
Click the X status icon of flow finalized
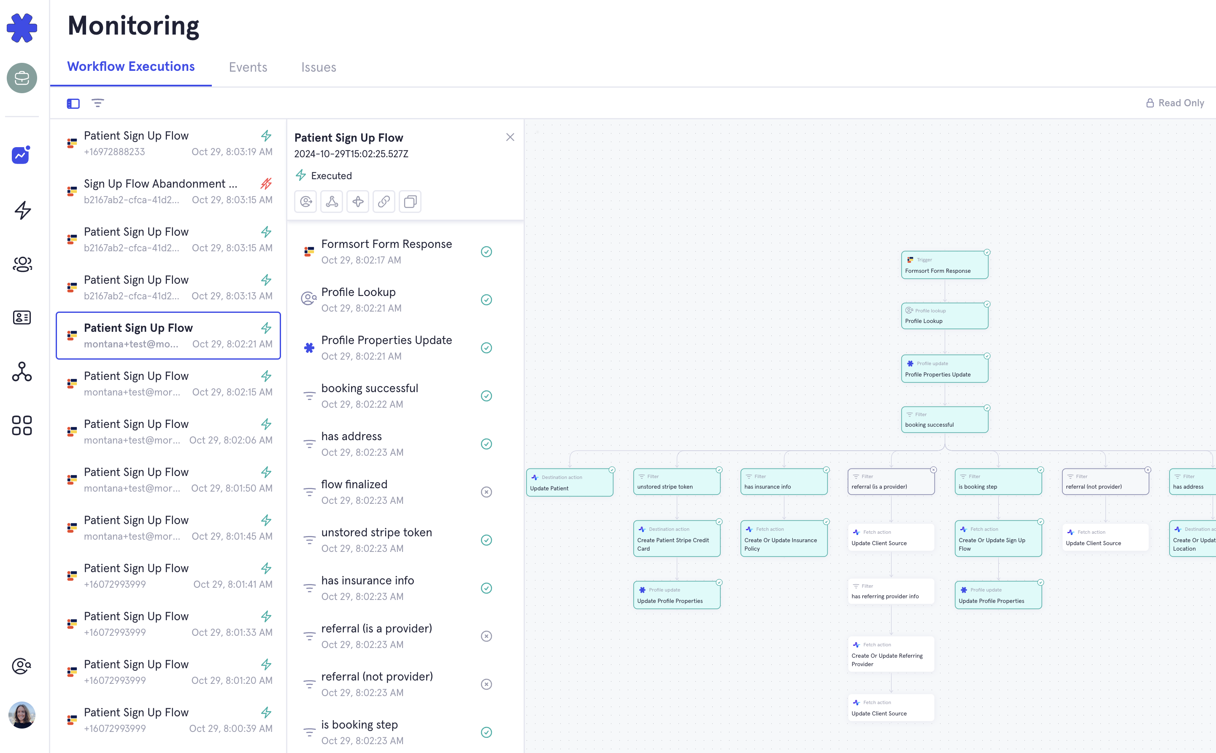coord(486,492)
